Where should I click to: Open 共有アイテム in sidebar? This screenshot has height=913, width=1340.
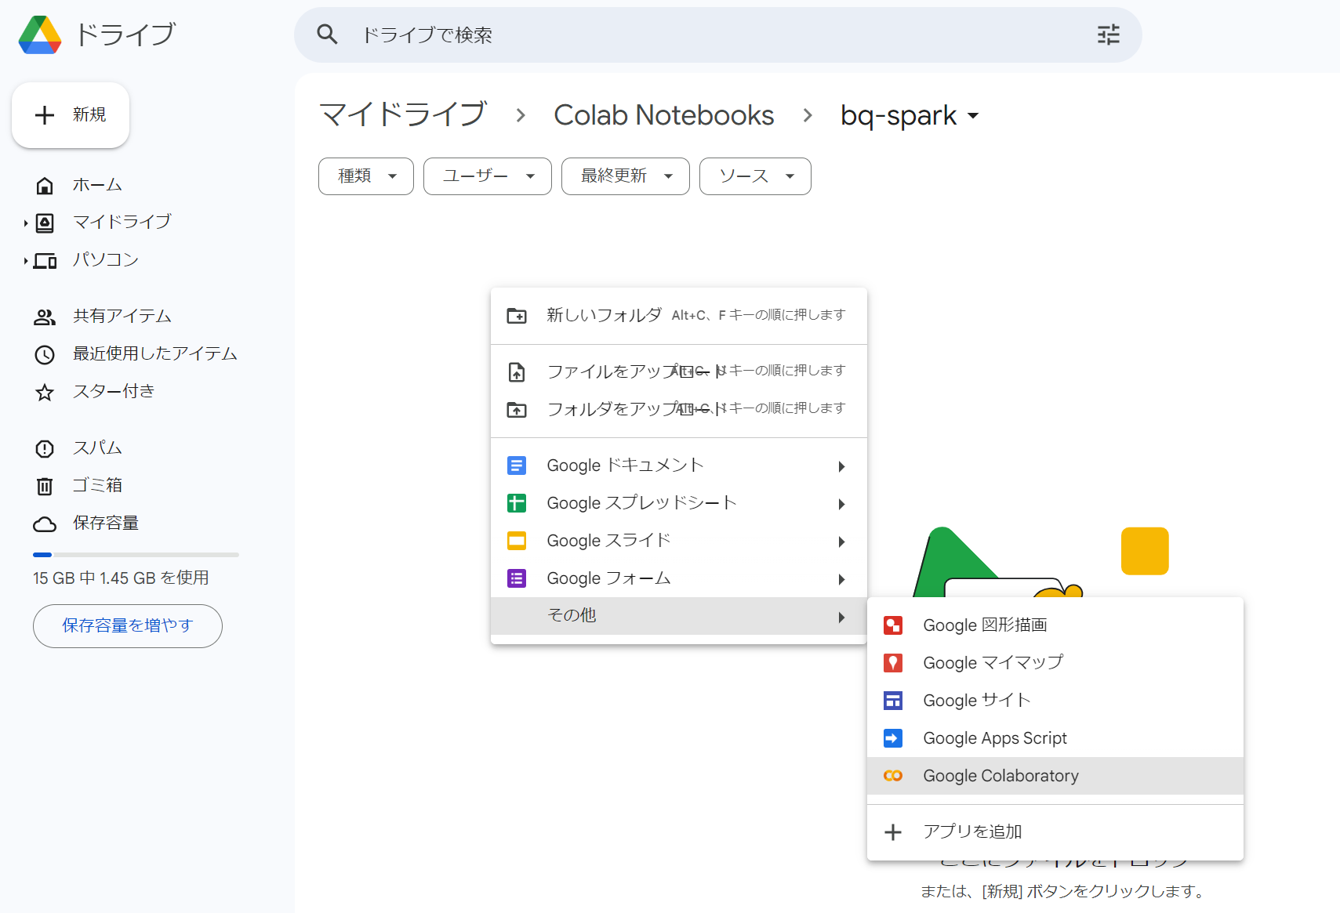[x=122, y=317]
